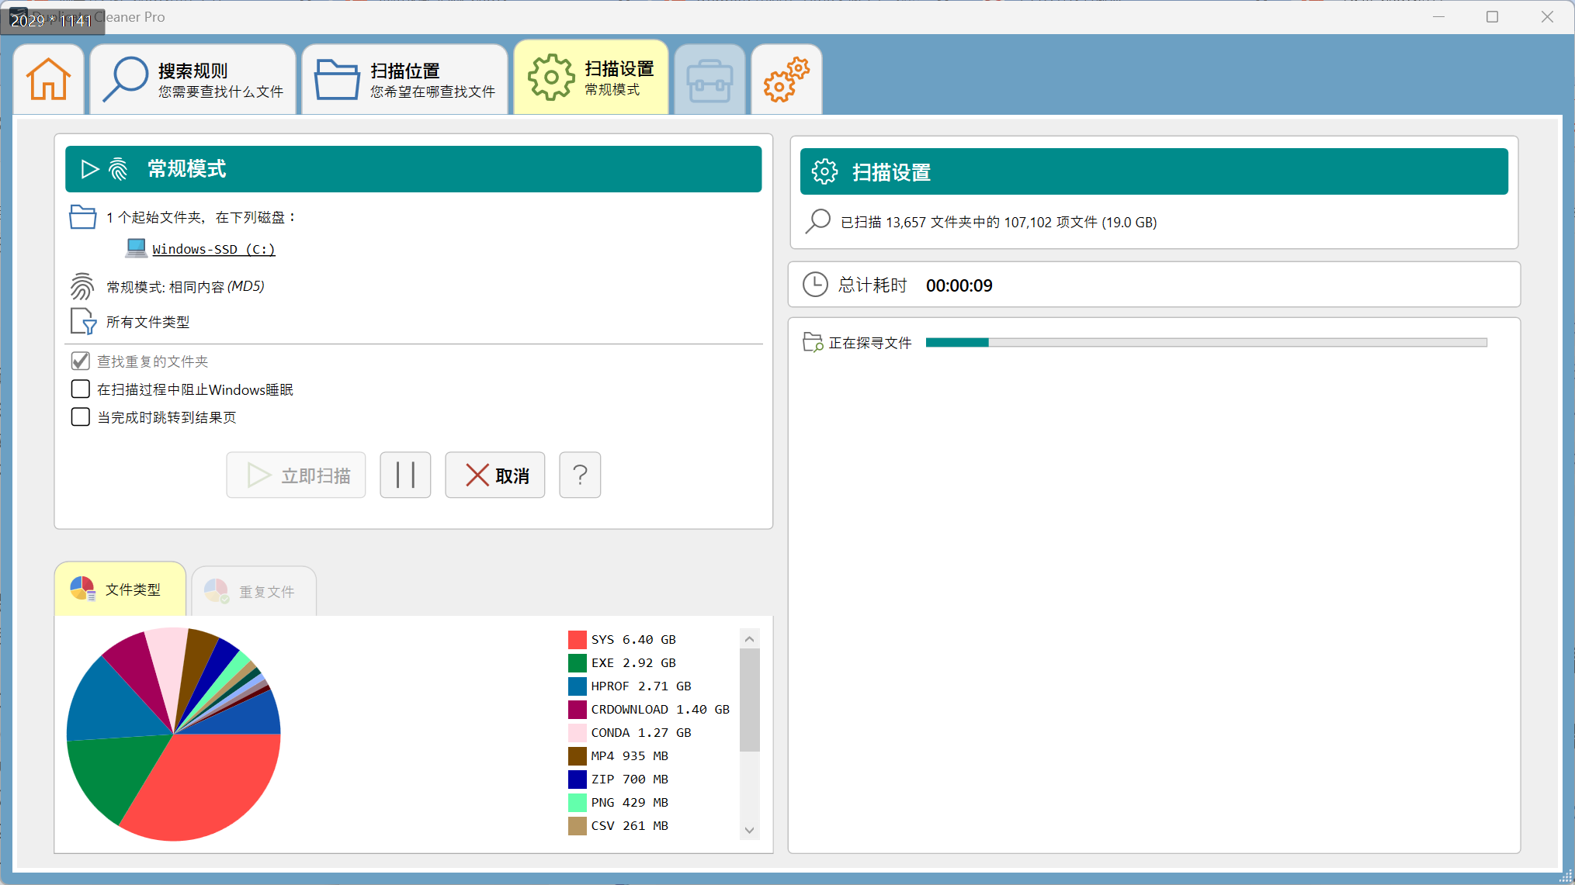Toggle the 查找重复的文件夹 checkbox
Screen dimensions: 1575x885
[80, 361]
